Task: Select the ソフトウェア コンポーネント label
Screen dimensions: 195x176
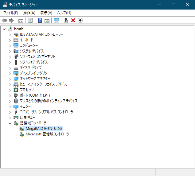Action: point(37,57)
